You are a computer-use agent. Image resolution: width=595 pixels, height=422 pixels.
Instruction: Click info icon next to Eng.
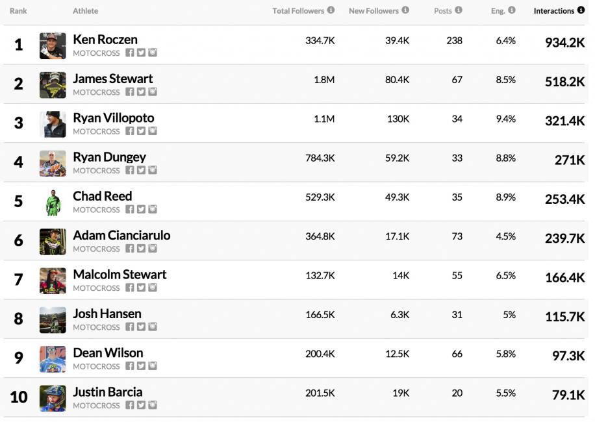[512, 10]
